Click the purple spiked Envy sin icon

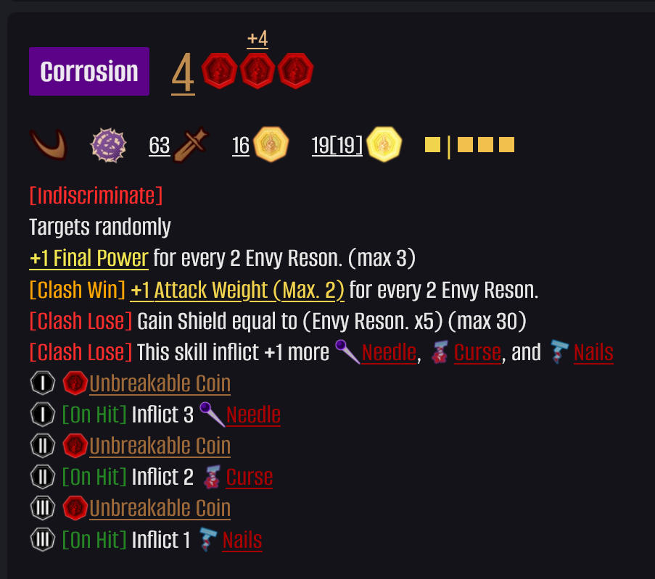click(108, 145)
